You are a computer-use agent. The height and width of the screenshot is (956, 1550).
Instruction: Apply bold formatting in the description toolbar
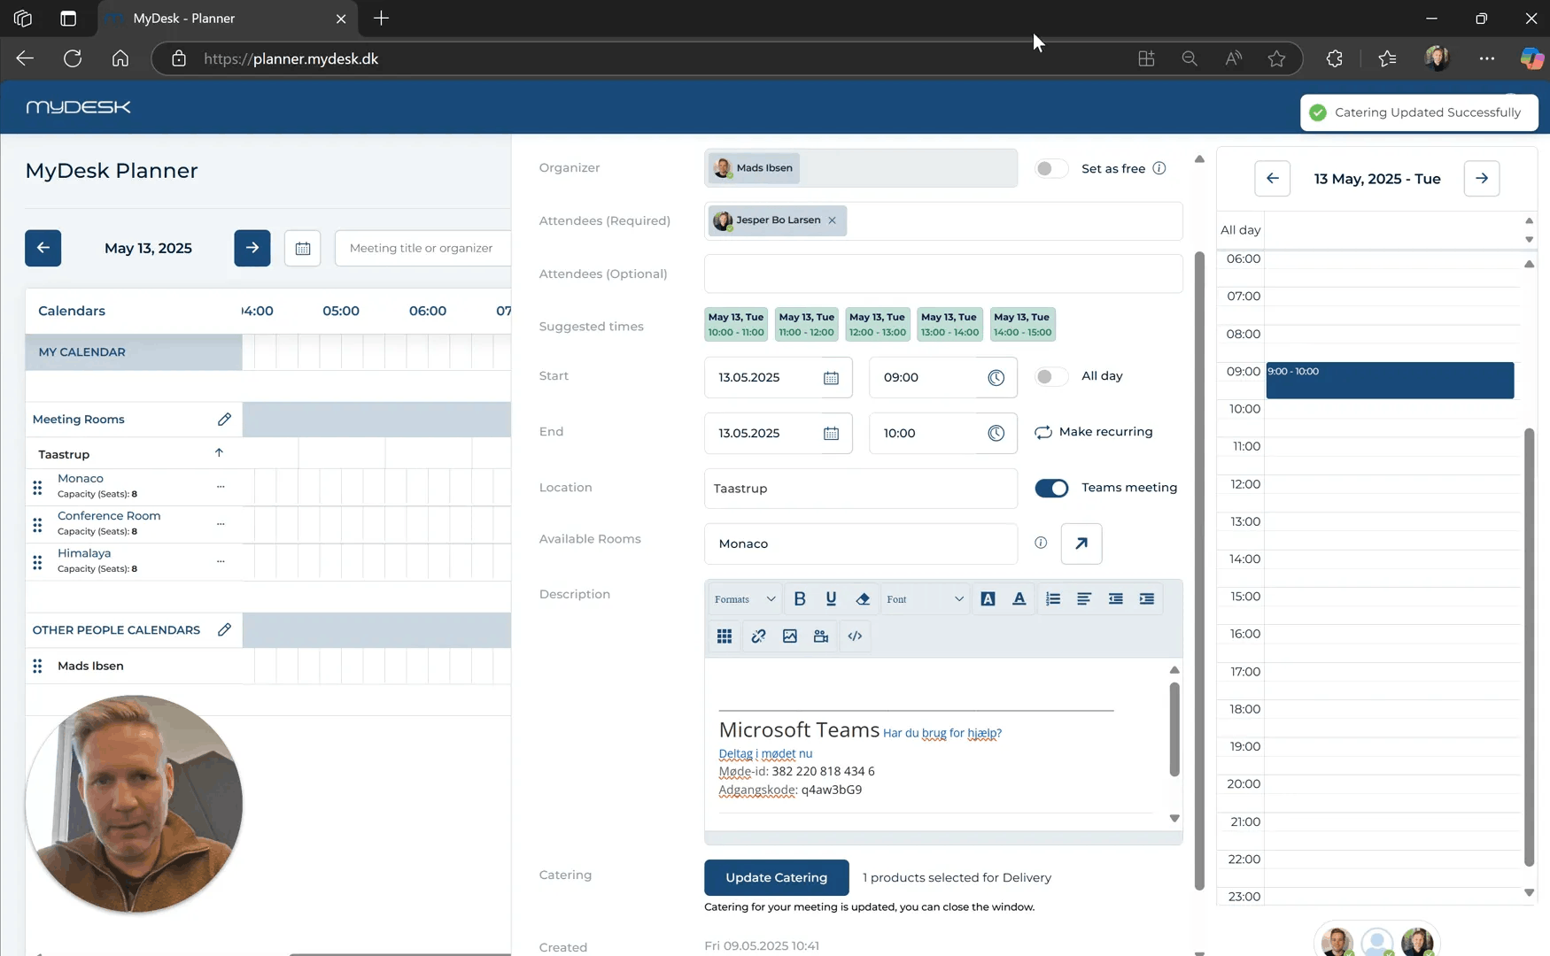point(800,599)
